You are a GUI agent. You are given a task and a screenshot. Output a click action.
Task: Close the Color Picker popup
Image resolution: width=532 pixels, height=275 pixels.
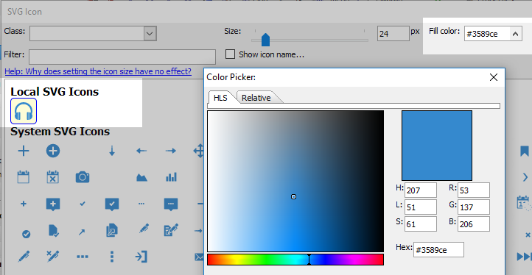pyautogui.click(x=494, y=77)
